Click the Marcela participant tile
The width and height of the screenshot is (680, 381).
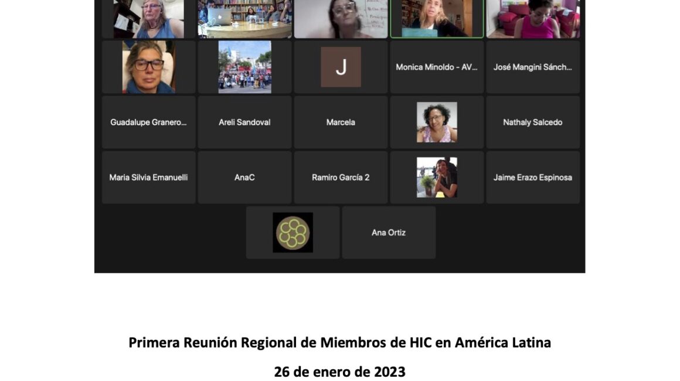341,123
